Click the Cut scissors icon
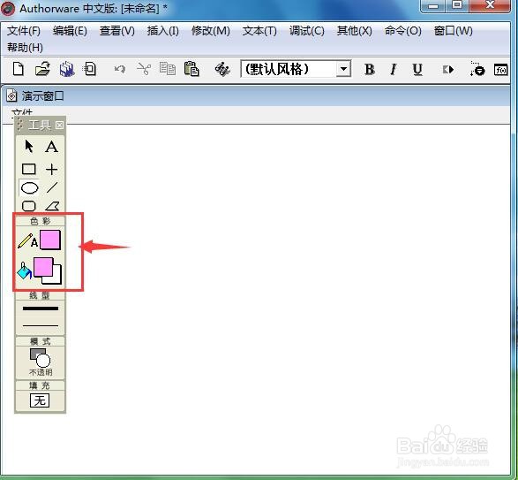The height and width of the screenshot is (480, 518). (144, 69)
